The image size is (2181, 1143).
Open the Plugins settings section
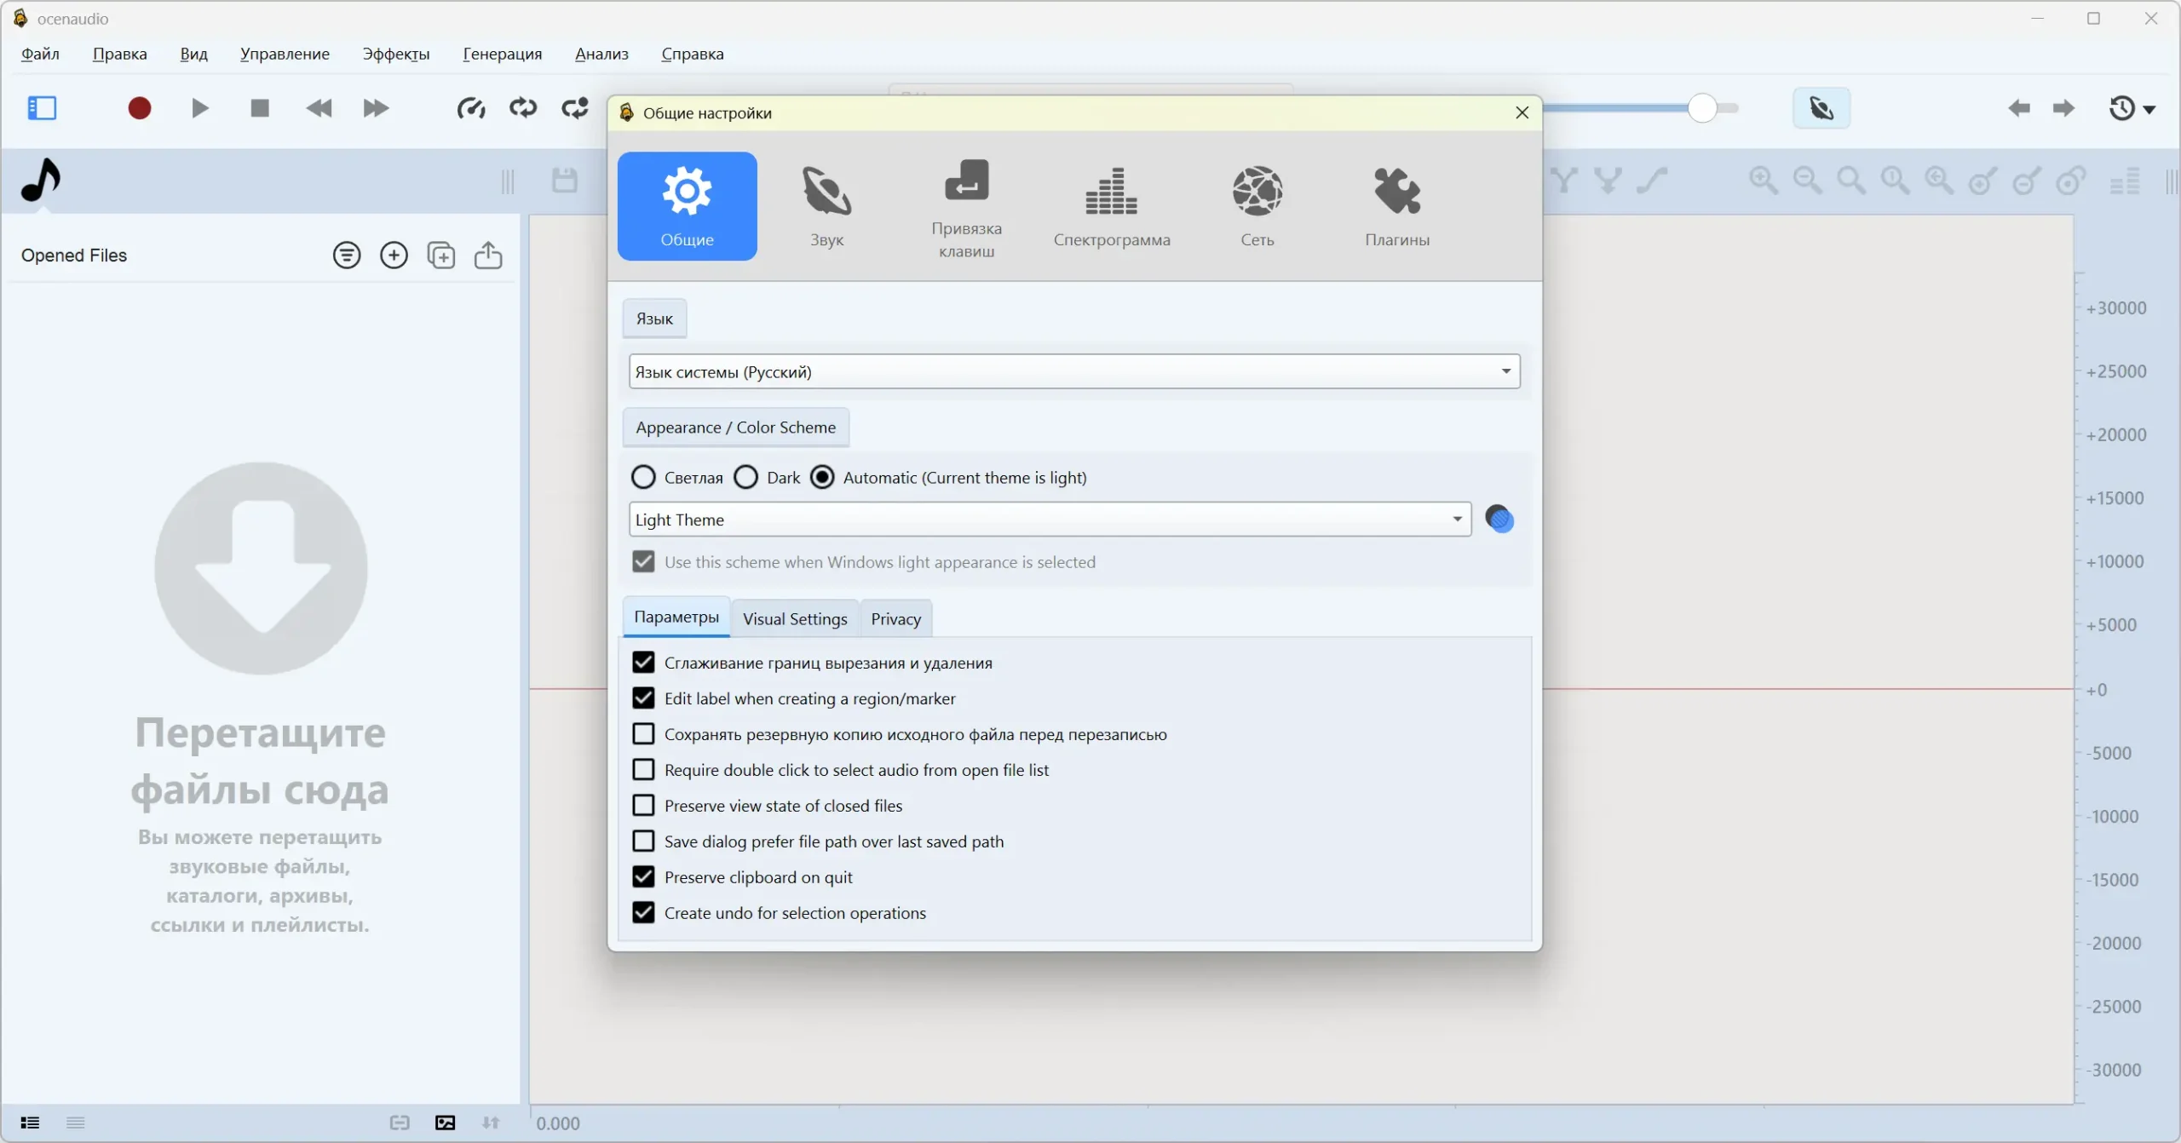(x=1396, y=206)
